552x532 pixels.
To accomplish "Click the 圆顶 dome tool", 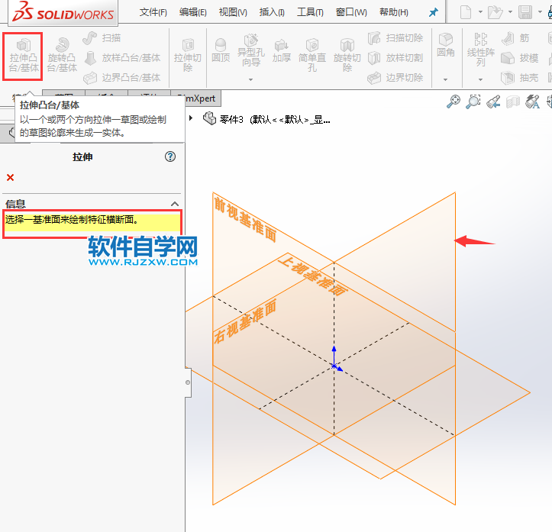I will point(221,51).
